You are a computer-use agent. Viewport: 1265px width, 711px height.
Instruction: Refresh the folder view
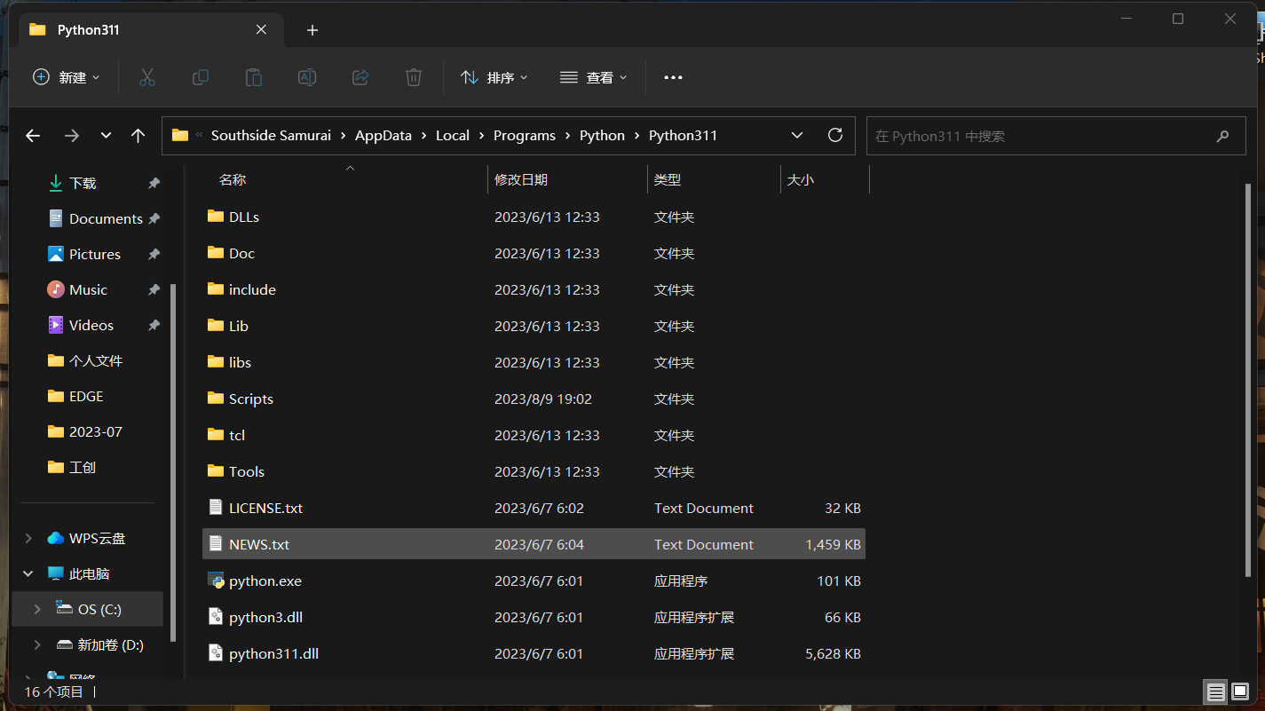tap(834, 135)
